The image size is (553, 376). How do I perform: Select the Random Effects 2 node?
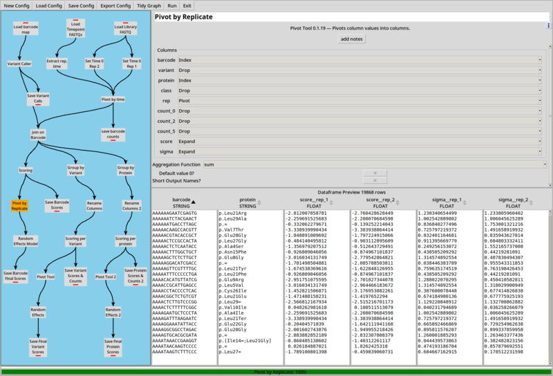(113, 312)
